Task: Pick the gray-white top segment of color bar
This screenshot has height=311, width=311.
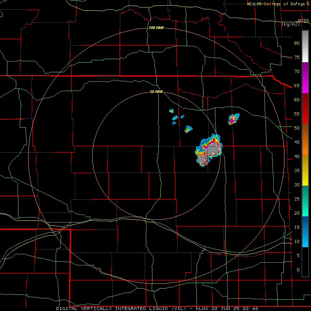Action: (305, 46)
